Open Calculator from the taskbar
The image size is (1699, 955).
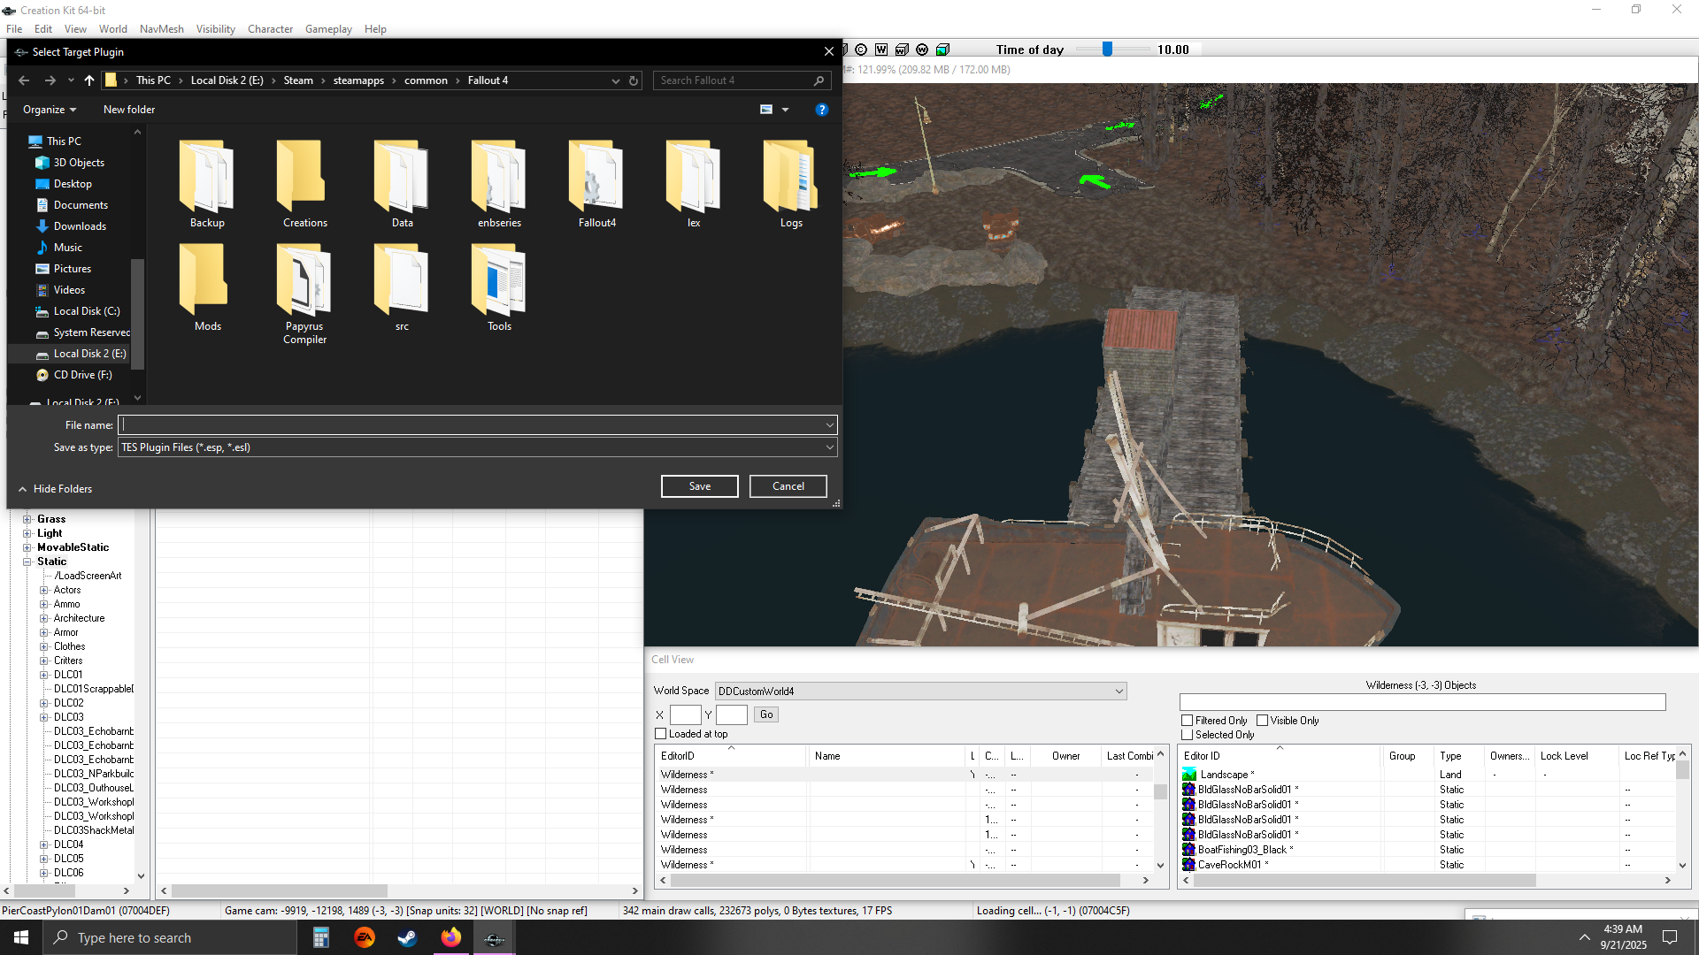(321, 937)
